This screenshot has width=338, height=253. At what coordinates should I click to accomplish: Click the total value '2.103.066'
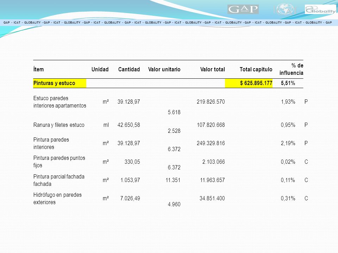(x=214, y=162)
